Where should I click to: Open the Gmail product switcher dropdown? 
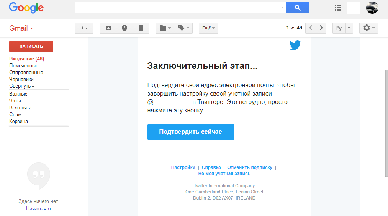[21, 28]
